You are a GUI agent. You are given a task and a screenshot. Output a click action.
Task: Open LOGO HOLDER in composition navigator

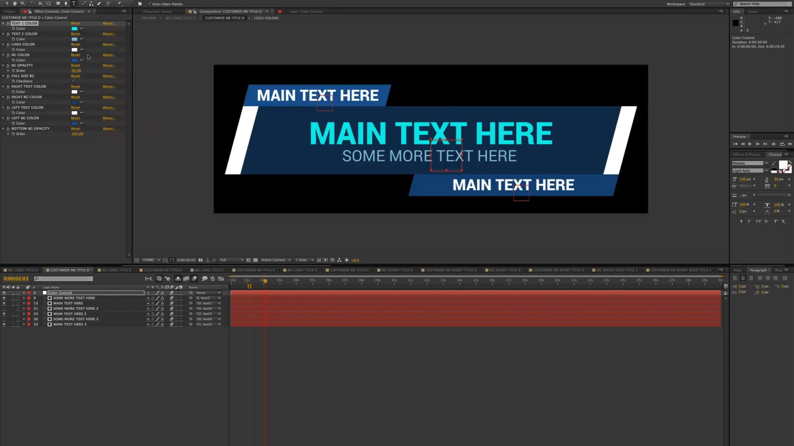click(x=266, y=18)
